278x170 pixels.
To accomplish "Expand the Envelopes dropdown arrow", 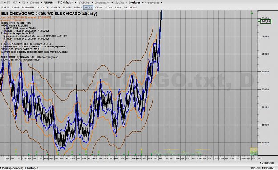I will coord(143,3).
